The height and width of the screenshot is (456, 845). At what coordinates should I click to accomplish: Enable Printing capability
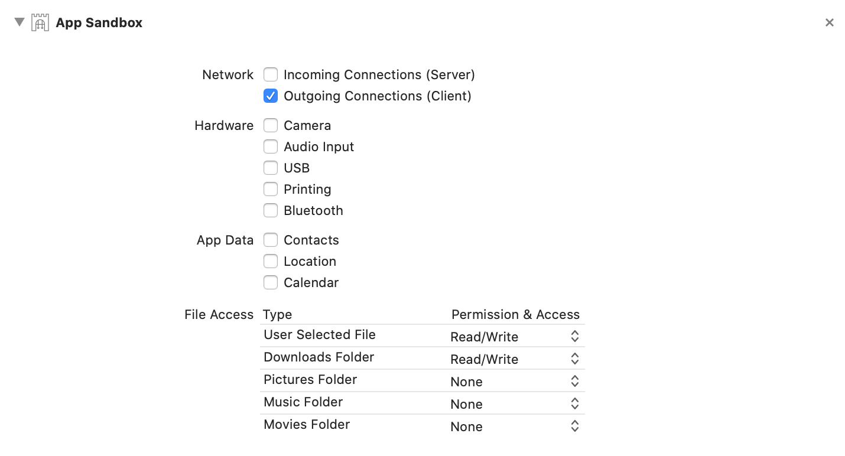(x=271, y=189)
